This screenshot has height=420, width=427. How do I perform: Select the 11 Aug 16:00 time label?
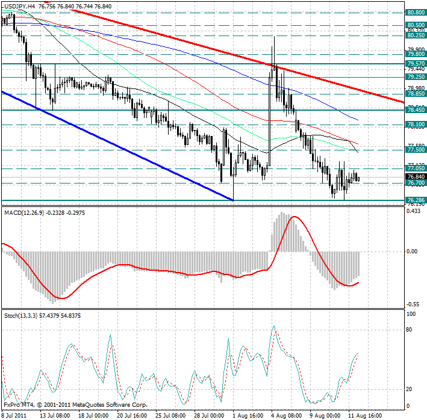pos(366,415)
